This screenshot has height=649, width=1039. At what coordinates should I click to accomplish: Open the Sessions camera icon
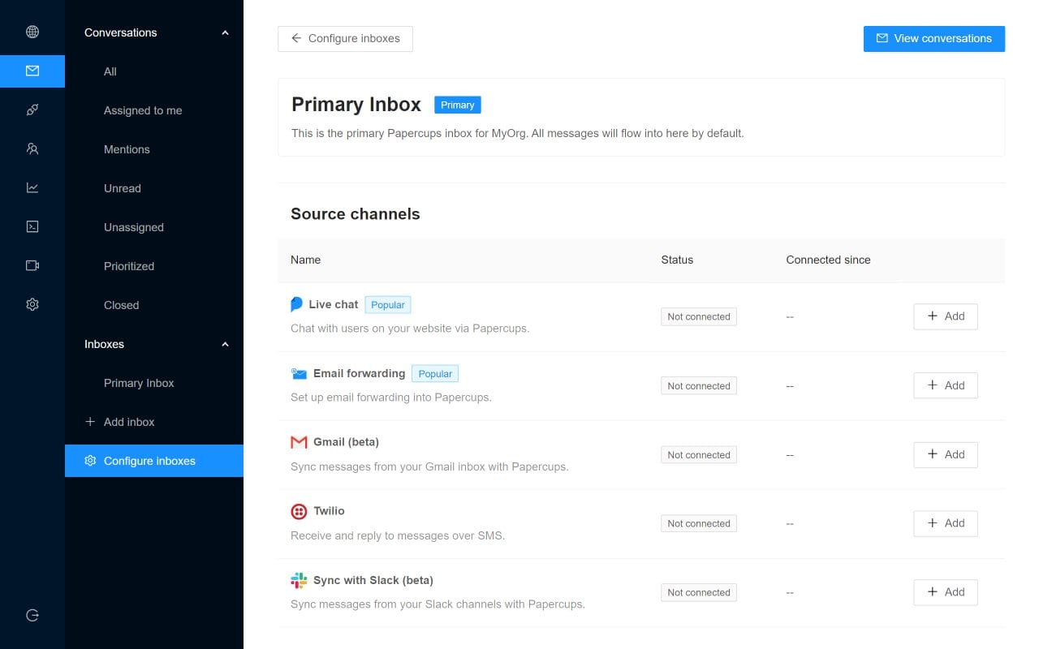click(32, 265)
